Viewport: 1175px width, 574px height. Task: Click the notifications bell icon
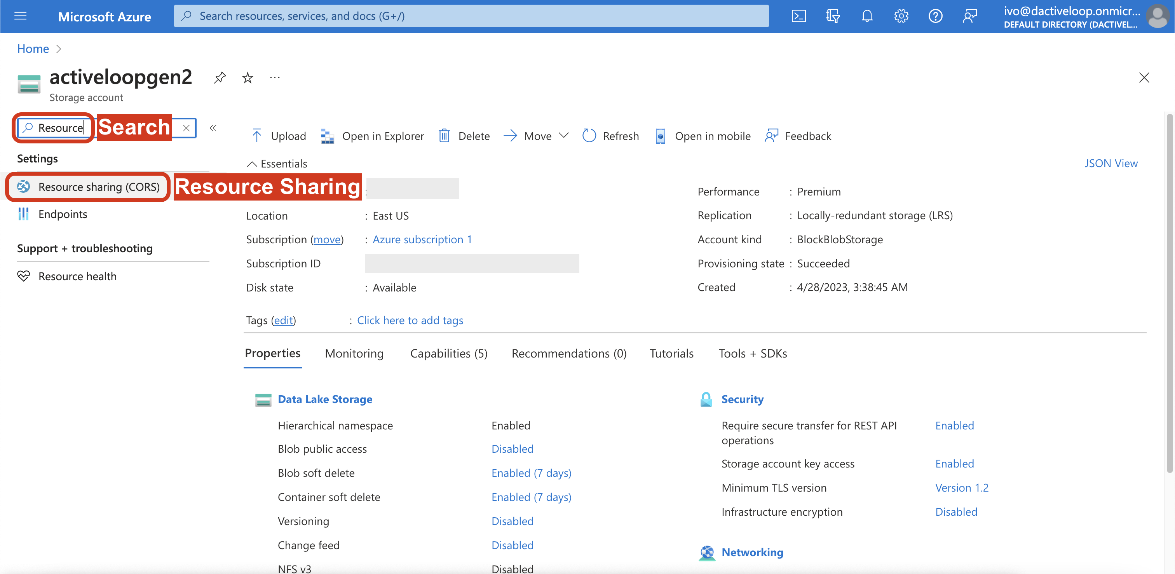point(866,16)
